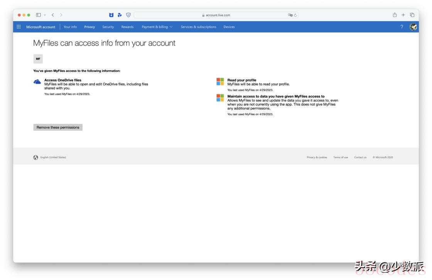The image size is (432, 280).
Task: Open help via the question mark icon
Action: point(402,27)
